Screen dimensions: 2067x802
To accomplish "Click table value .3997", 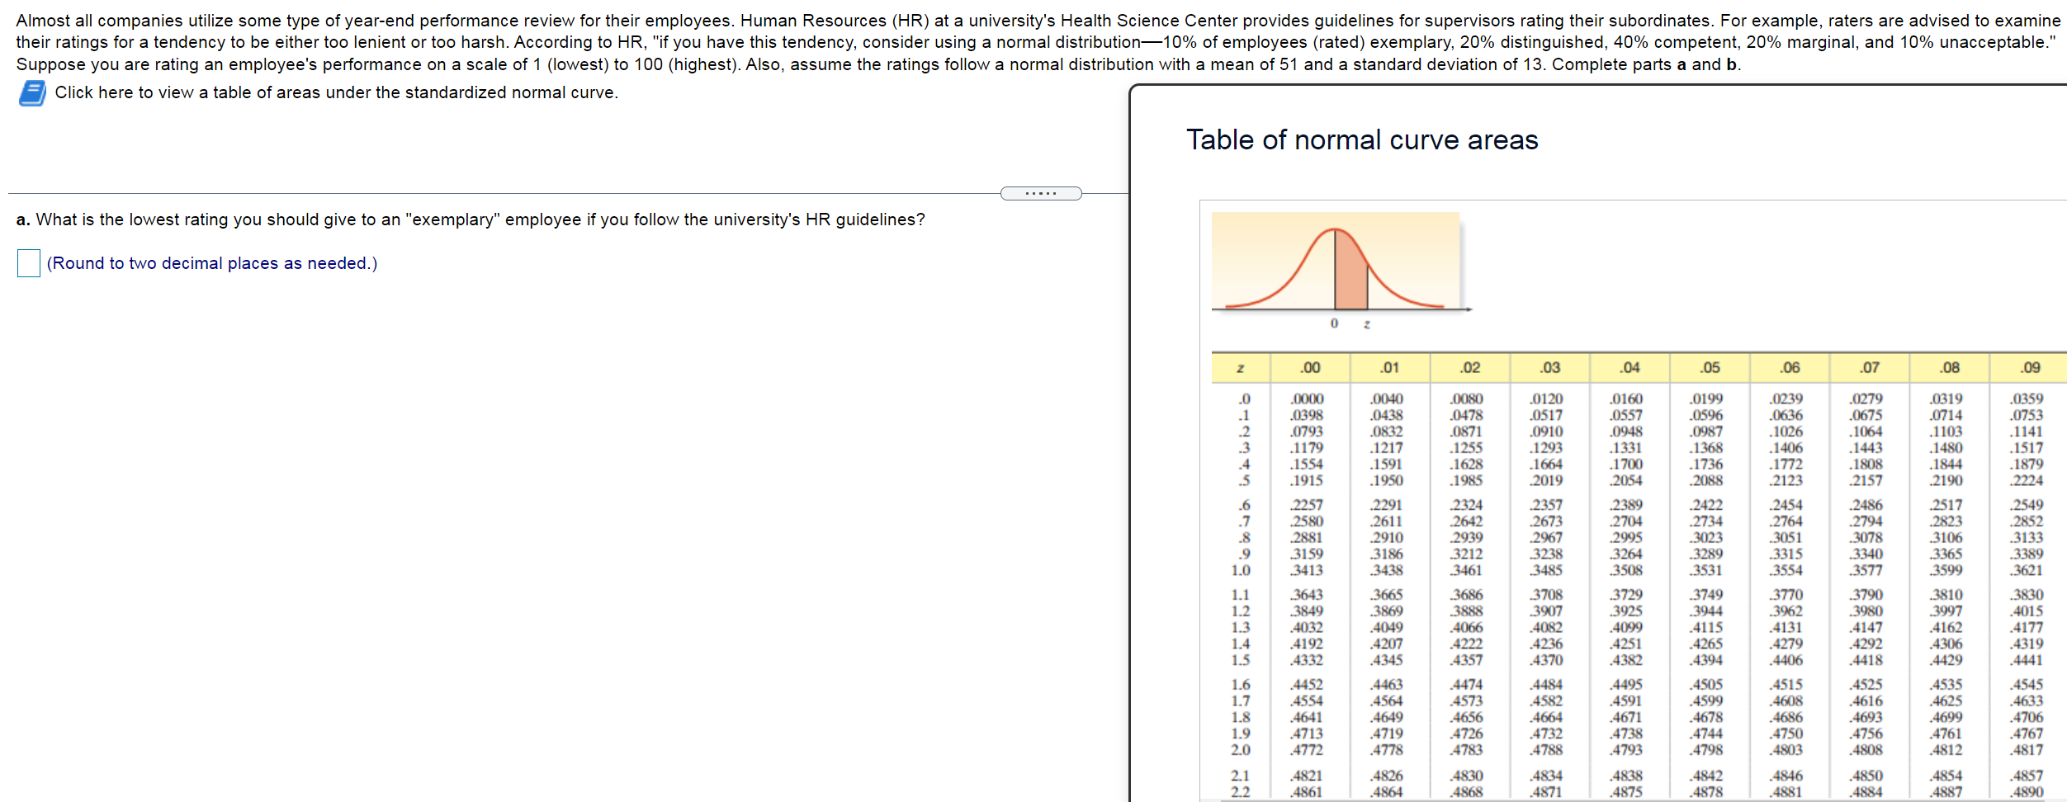I will (x=1946, y=611).
